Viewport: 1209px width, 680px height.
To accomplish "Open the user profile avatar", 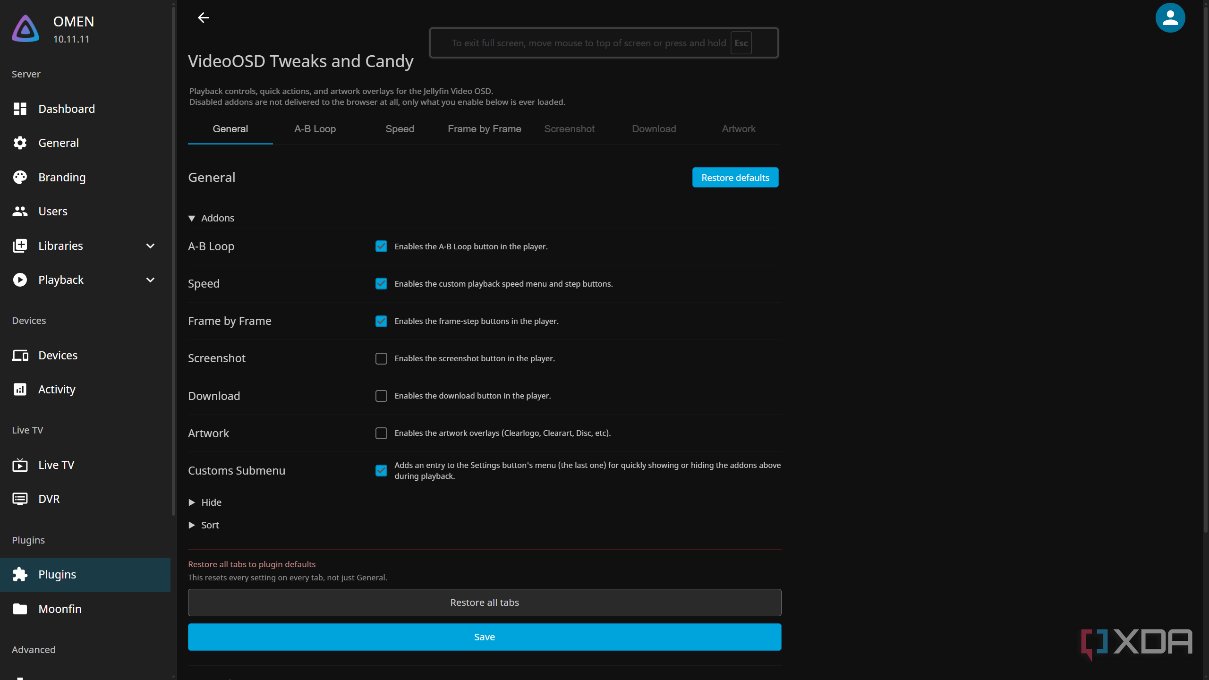I will coord(1170,18).
